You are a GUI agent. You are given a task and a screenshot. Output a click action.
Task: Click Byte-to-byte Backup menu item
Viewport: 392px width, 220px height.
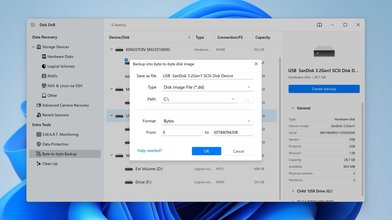tap(65, 154)
